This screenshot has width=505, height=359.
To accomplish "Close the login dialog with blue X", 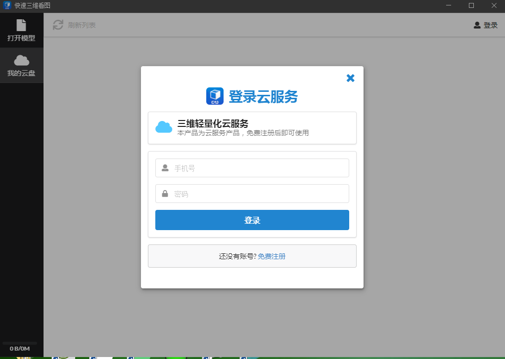I will point(350,78).
